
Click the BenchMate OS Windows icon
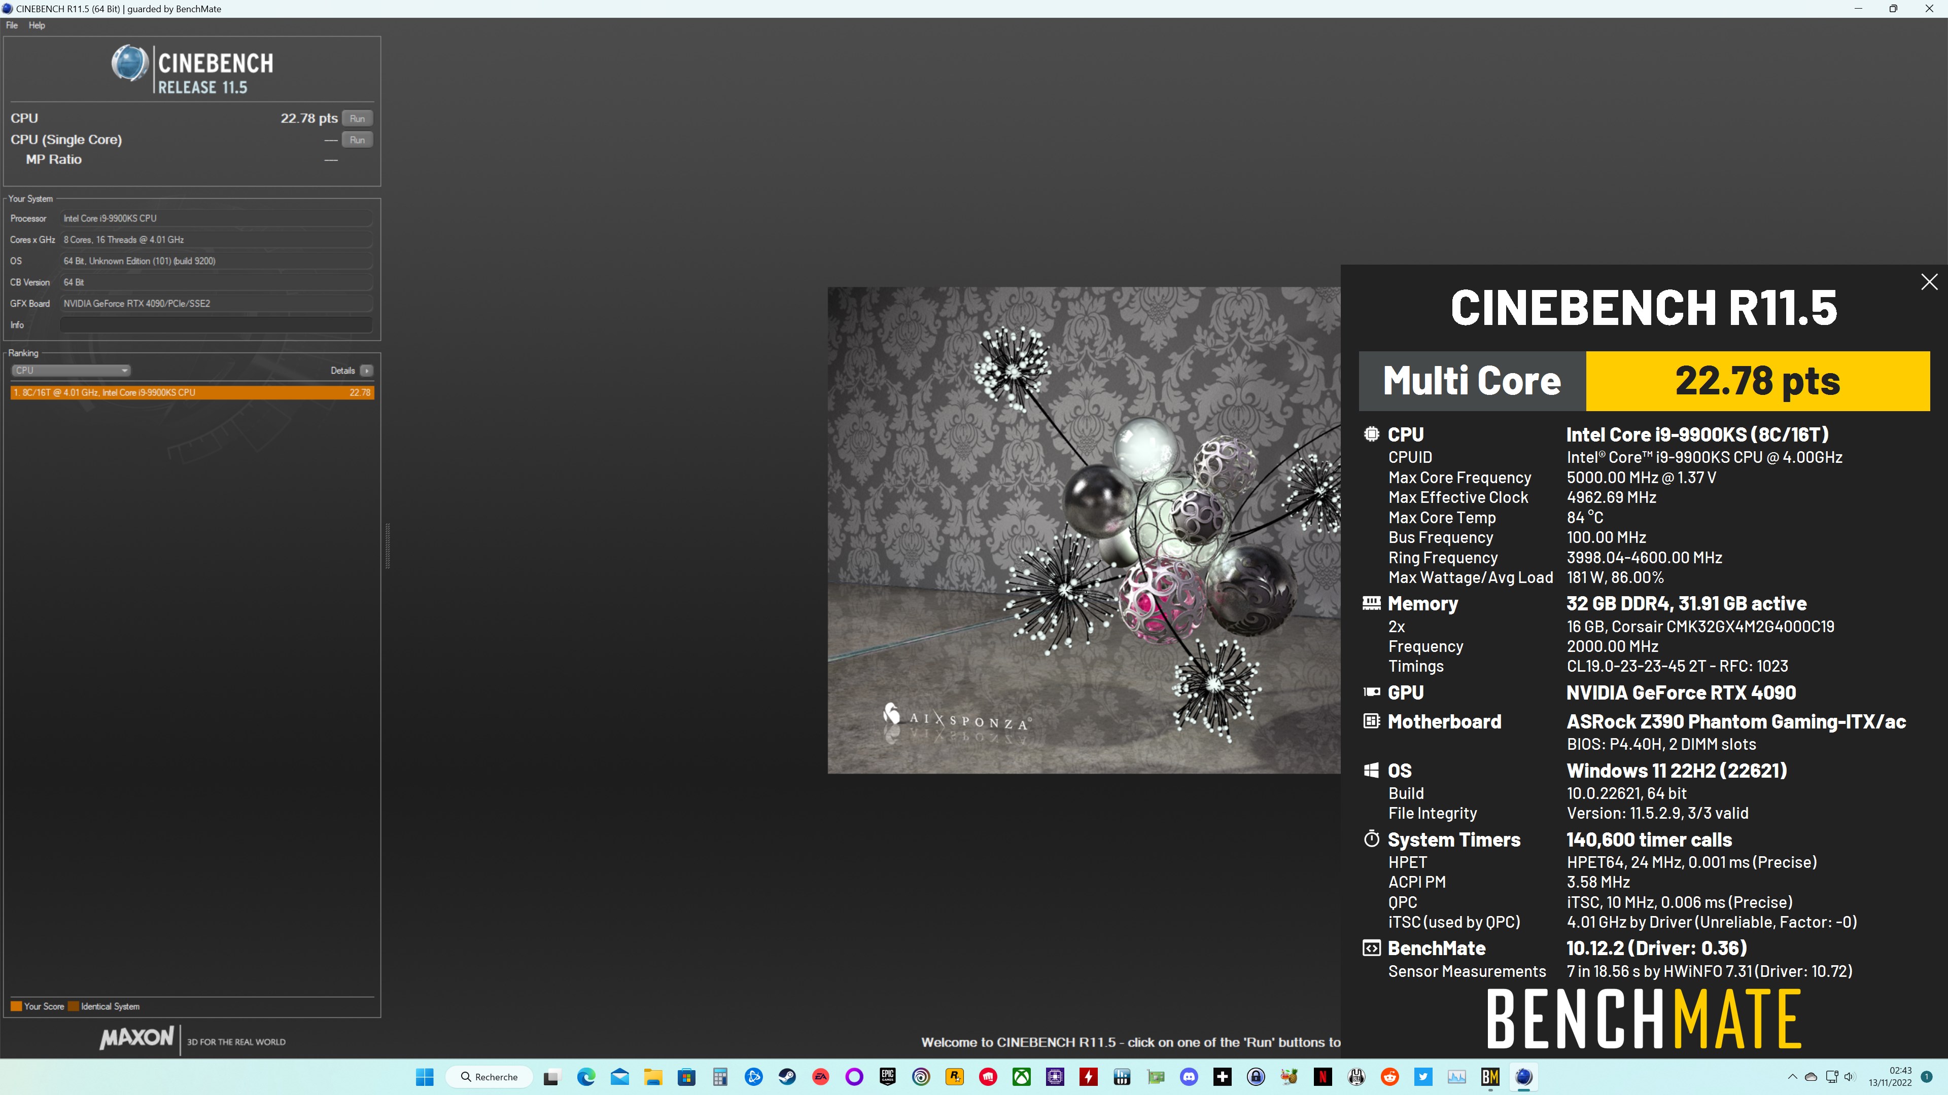pyautogui.click(x=1371, y=770)
